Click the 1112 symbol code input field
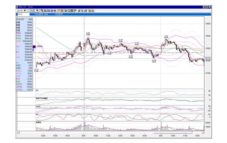 [x=23, y=14]
